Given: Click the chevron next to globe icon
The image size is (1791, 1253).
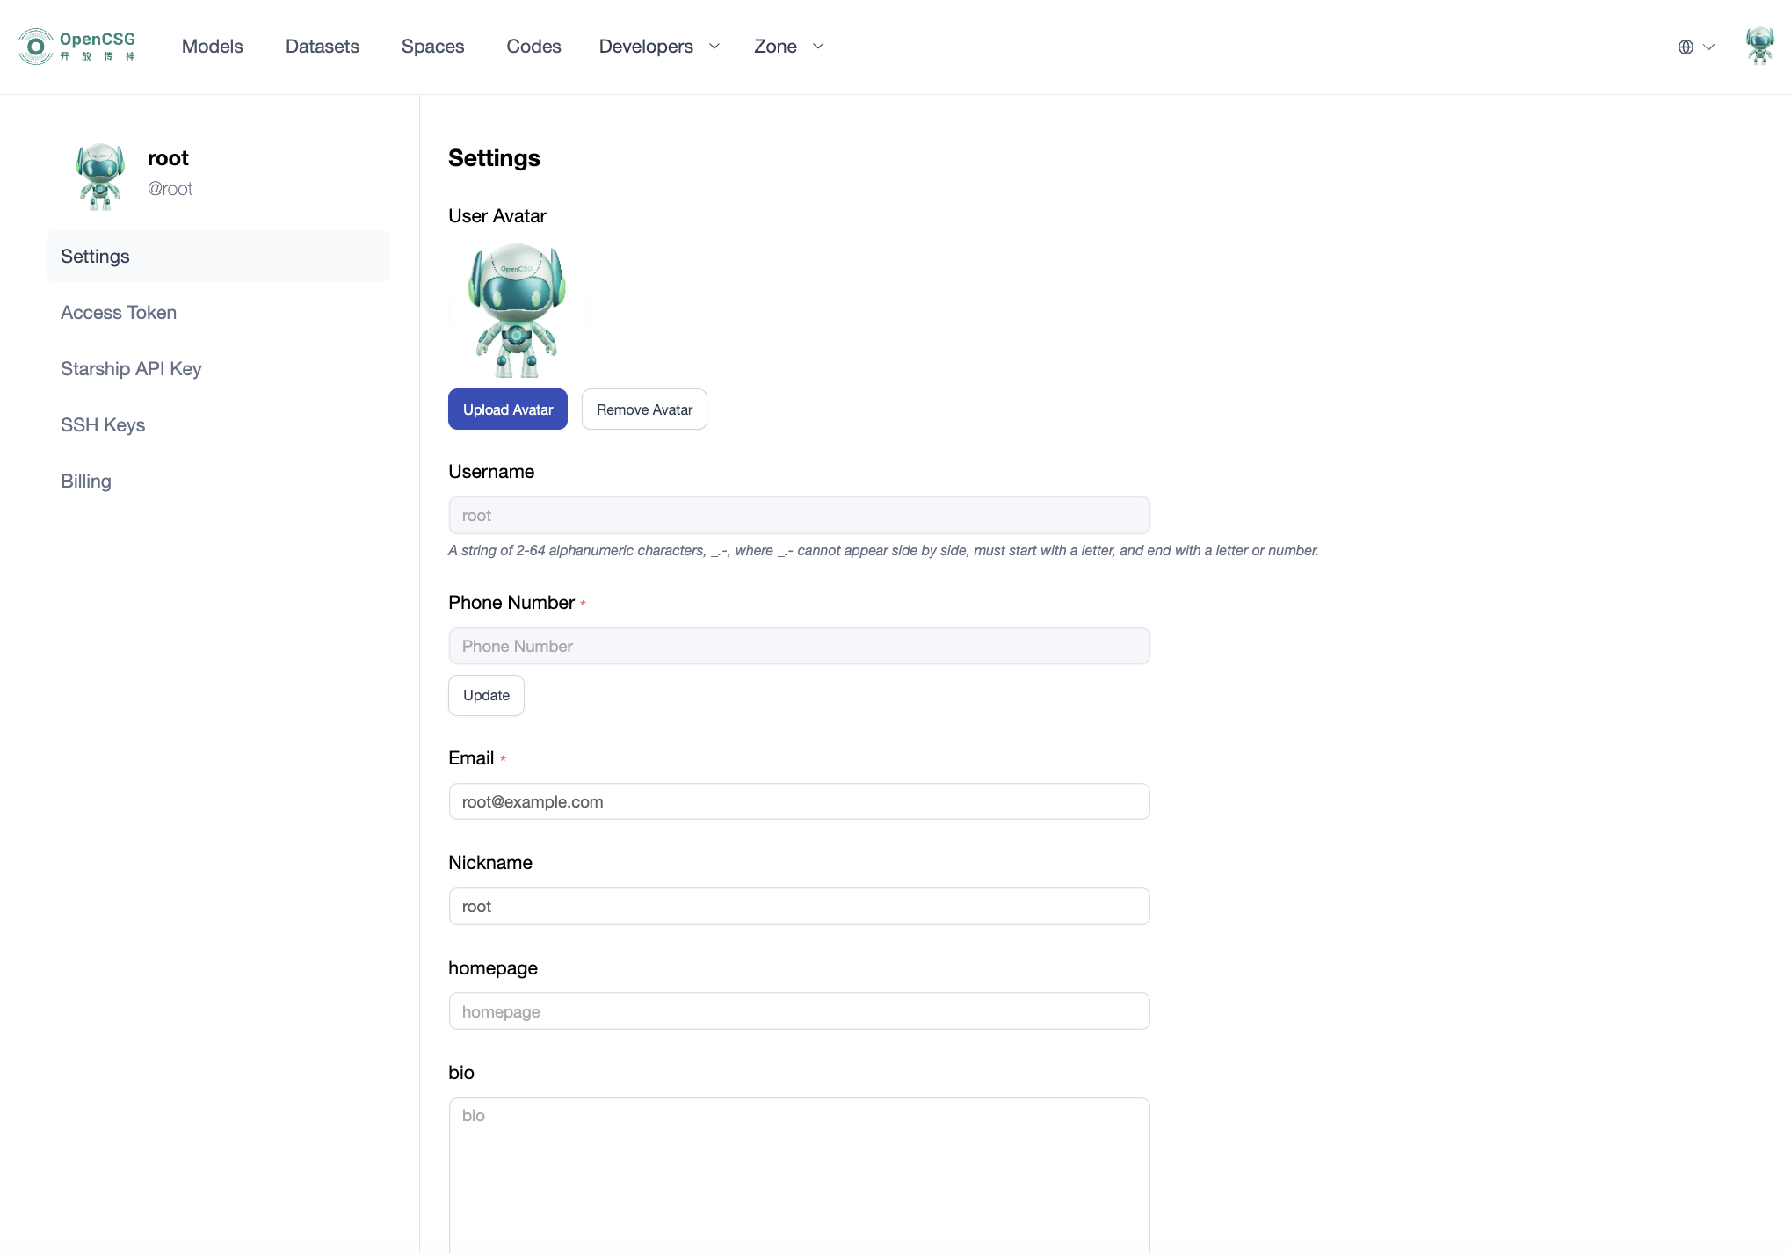Looking at the screenshot, I should click(1708, 47).
